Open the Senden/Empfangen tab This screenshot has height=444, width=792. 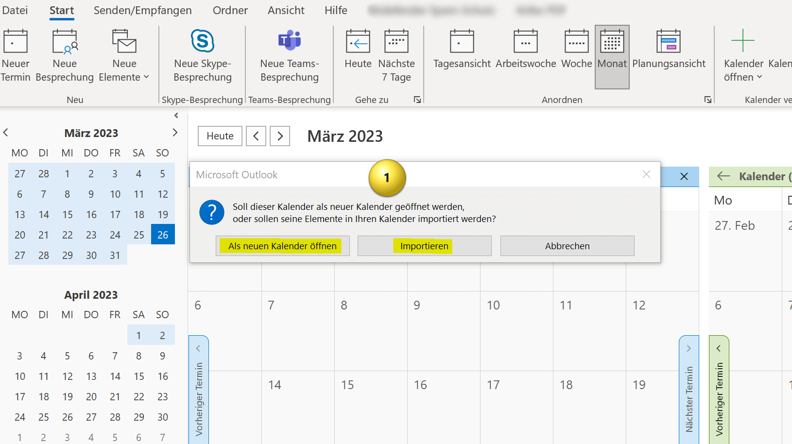[x=143, y=10]
